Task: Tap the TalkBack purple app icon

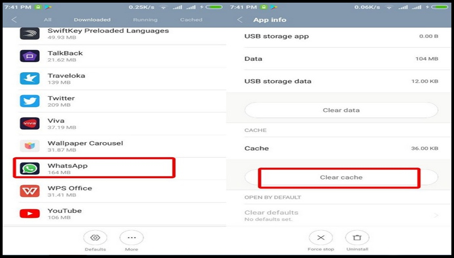Action: (30, 56)
